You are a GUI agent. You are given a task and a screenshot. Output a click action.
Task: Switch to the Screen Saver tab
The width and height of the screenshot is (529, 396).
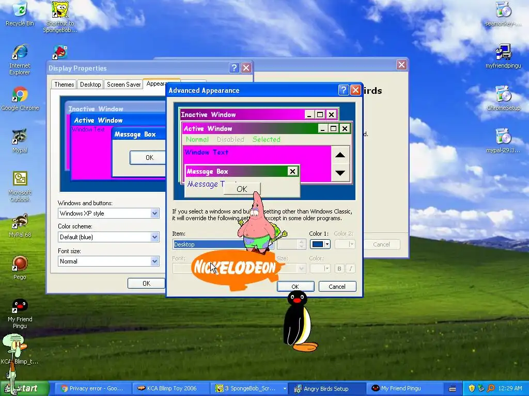[123, 85]
